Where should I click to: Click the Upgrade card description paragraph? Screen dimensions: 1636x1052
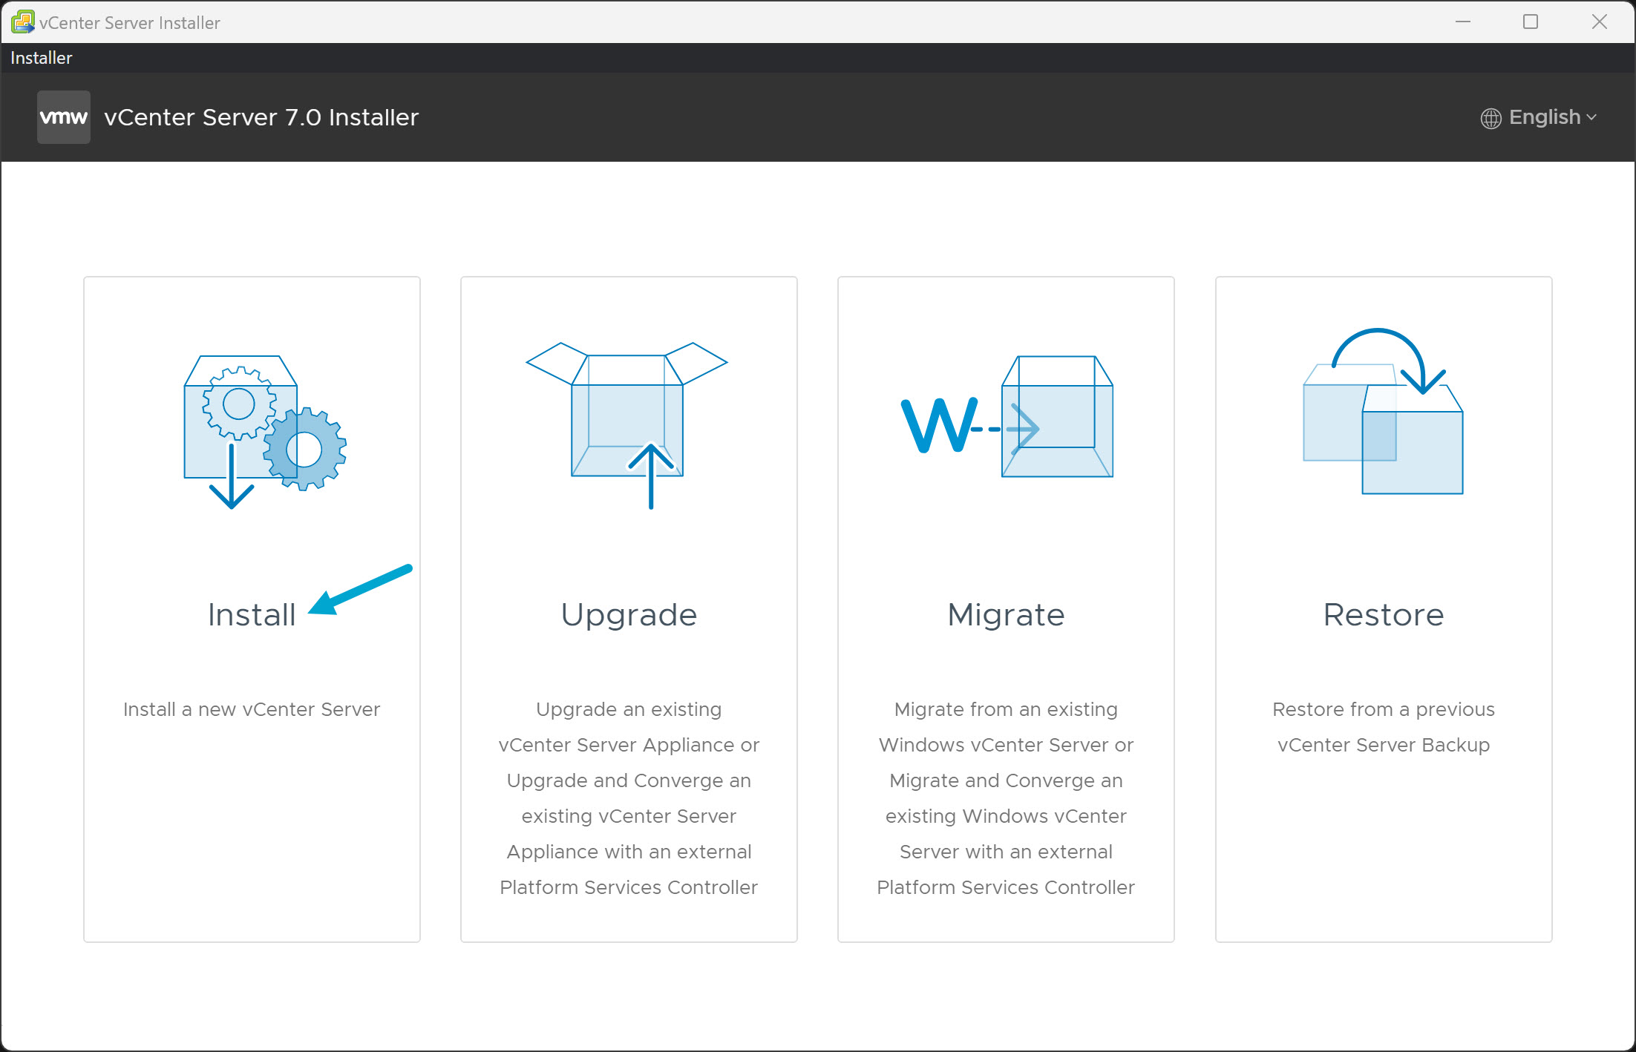(629, 798)
